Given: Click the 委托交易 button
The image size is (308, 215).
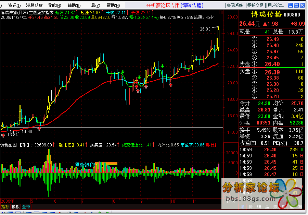Looking at the screenshot, I should 256,5.
